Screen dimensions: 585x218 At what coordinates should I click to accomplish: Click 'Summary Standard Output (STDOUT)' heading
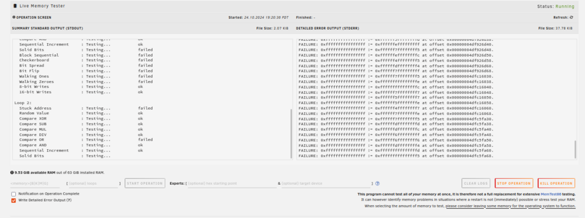pos(47,29)
